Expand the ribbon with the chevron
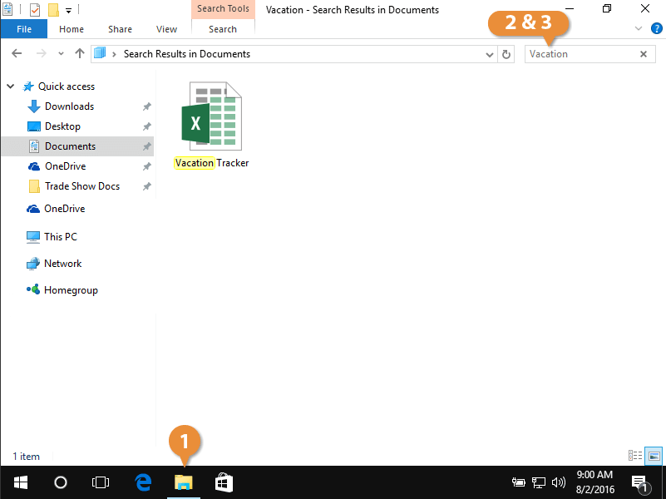 pyautogui.click(x=639, y=28)
